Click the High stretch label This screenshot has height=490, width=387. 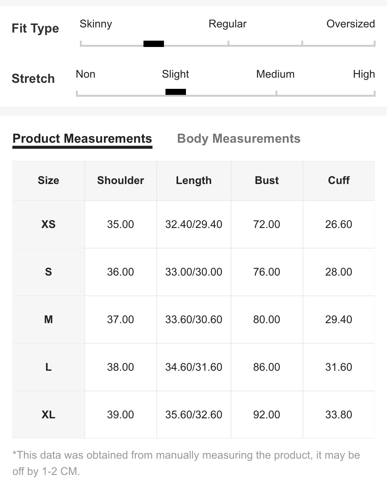point(364,74)
